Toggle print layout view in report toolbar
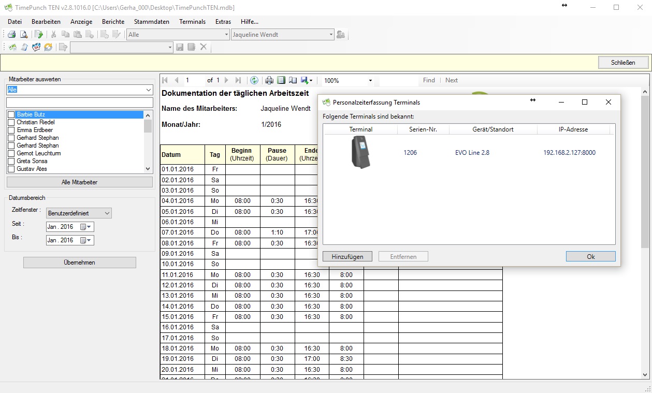The height and width of the screenshot is (393, 652). tap(281, 80)
